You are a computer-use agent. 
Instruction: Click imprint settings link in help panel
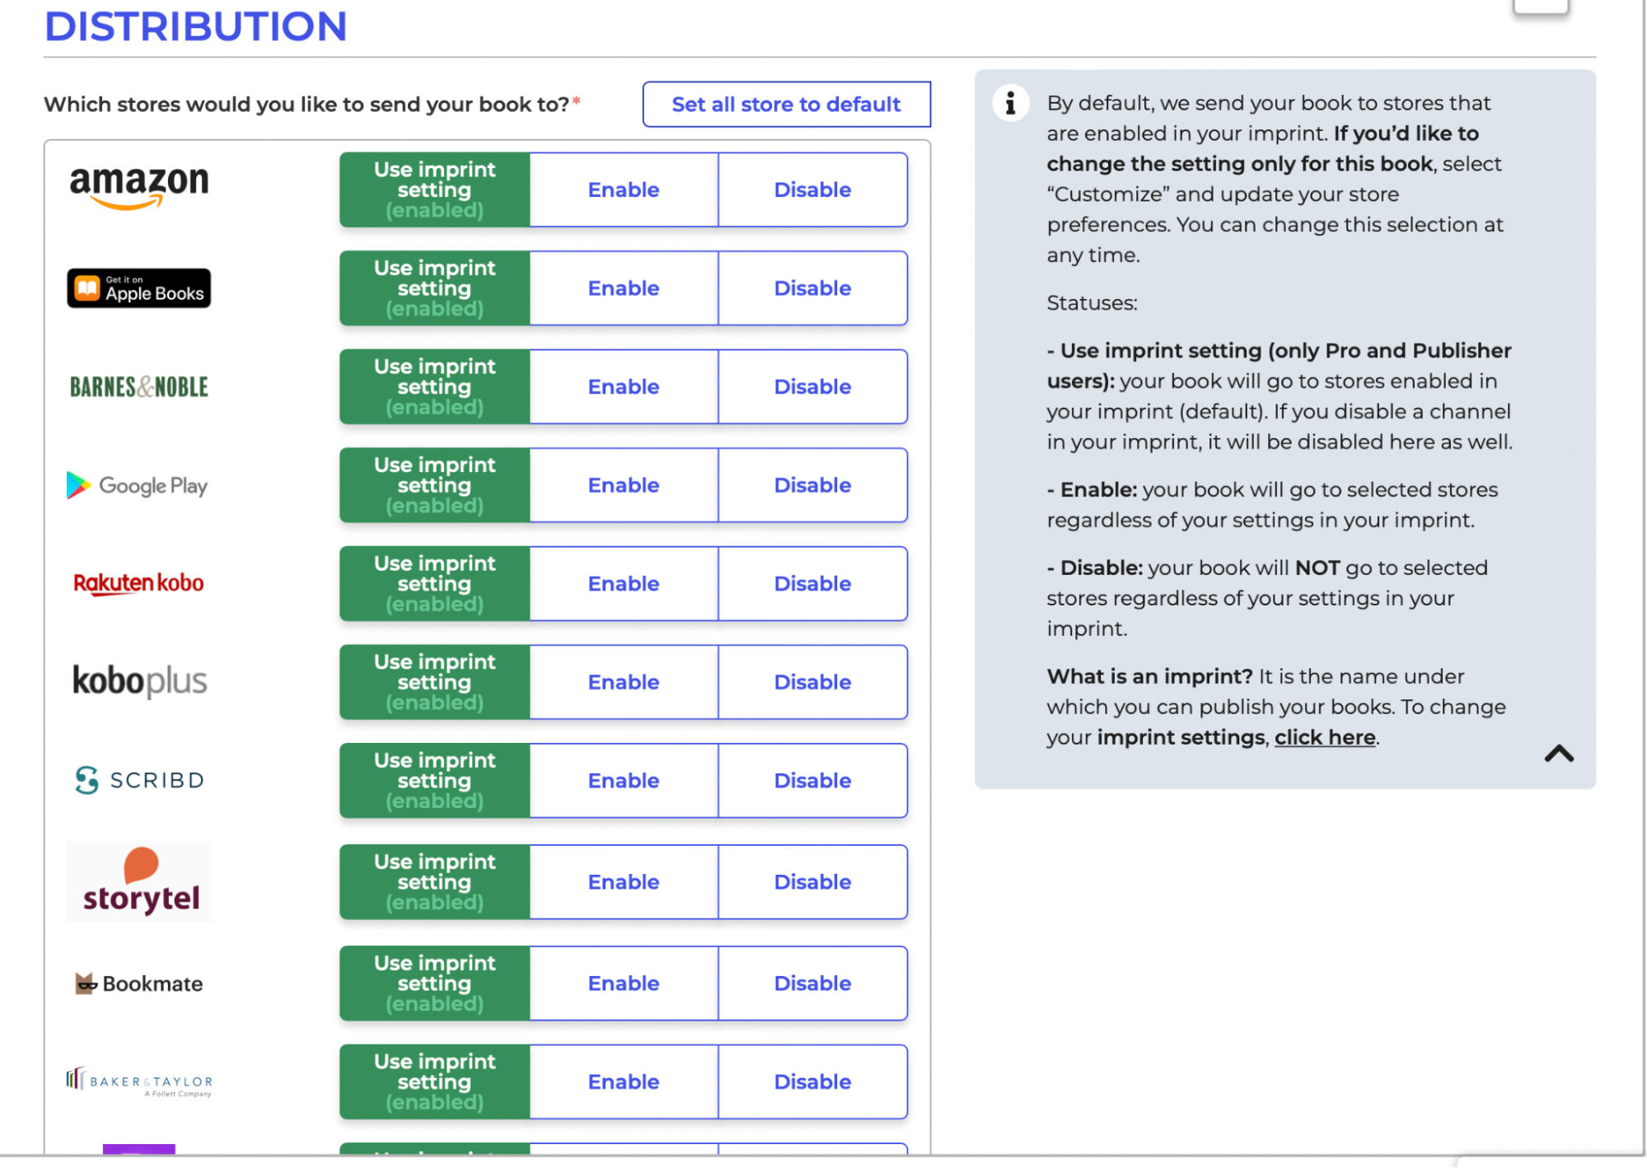click(1323, 737)
